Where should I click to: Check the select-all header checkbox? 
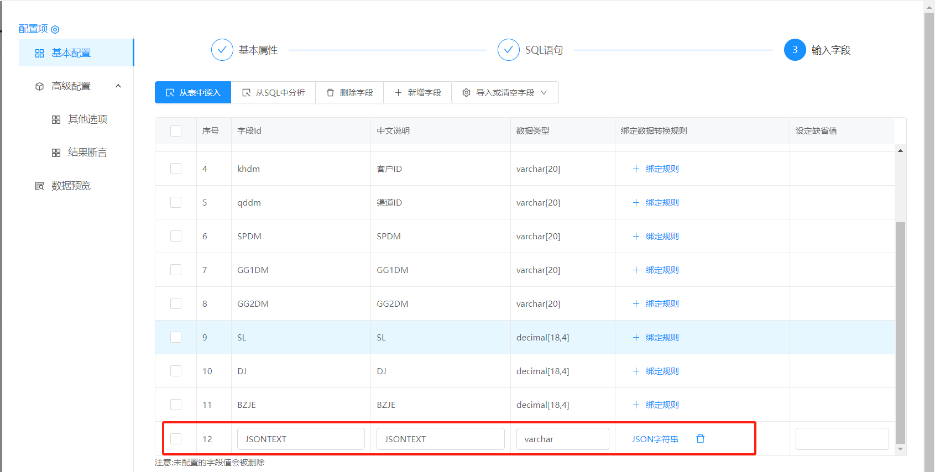click(176, 131)
